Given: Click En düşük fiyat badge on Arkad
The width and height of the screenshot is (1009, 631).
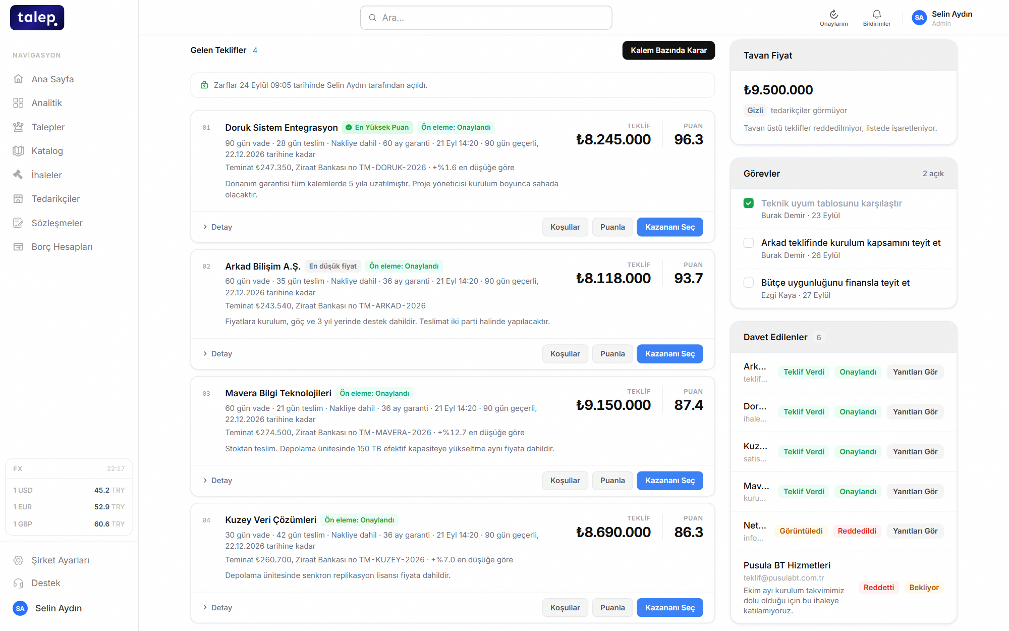Looking at the screenshot, I should click(332, 266).
